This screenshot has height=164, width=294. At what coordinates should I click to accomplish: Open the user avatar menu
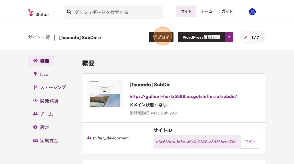pyautogui.click(x=252, y=12)
